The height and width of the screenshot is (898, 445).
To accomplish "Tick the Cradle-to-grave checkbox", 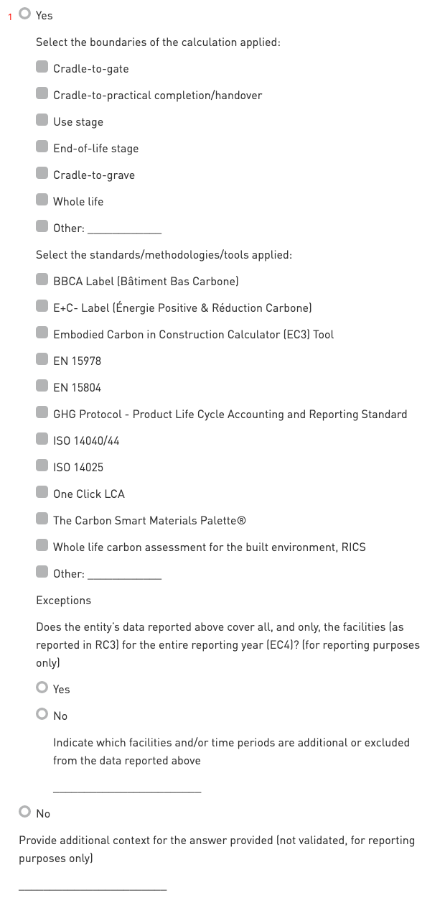I will point(42,175).
